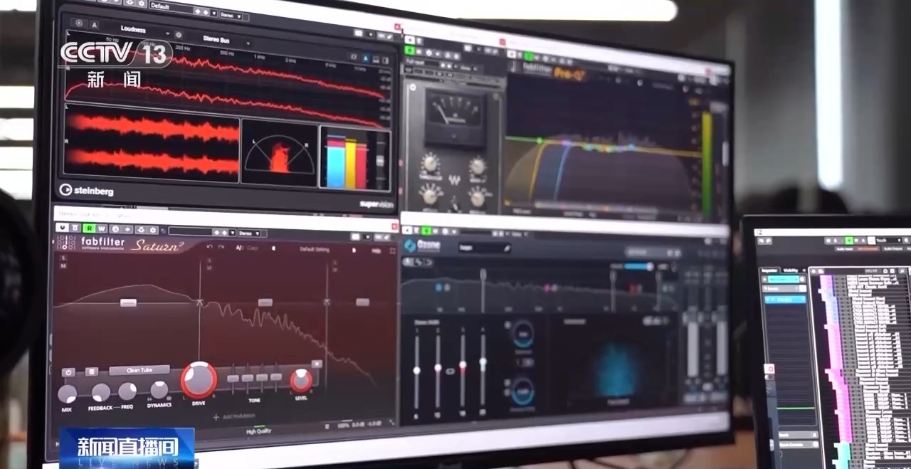
Task: Click the FEEDBACK knob in Saturn 2
Action: (x=100, y=392)
